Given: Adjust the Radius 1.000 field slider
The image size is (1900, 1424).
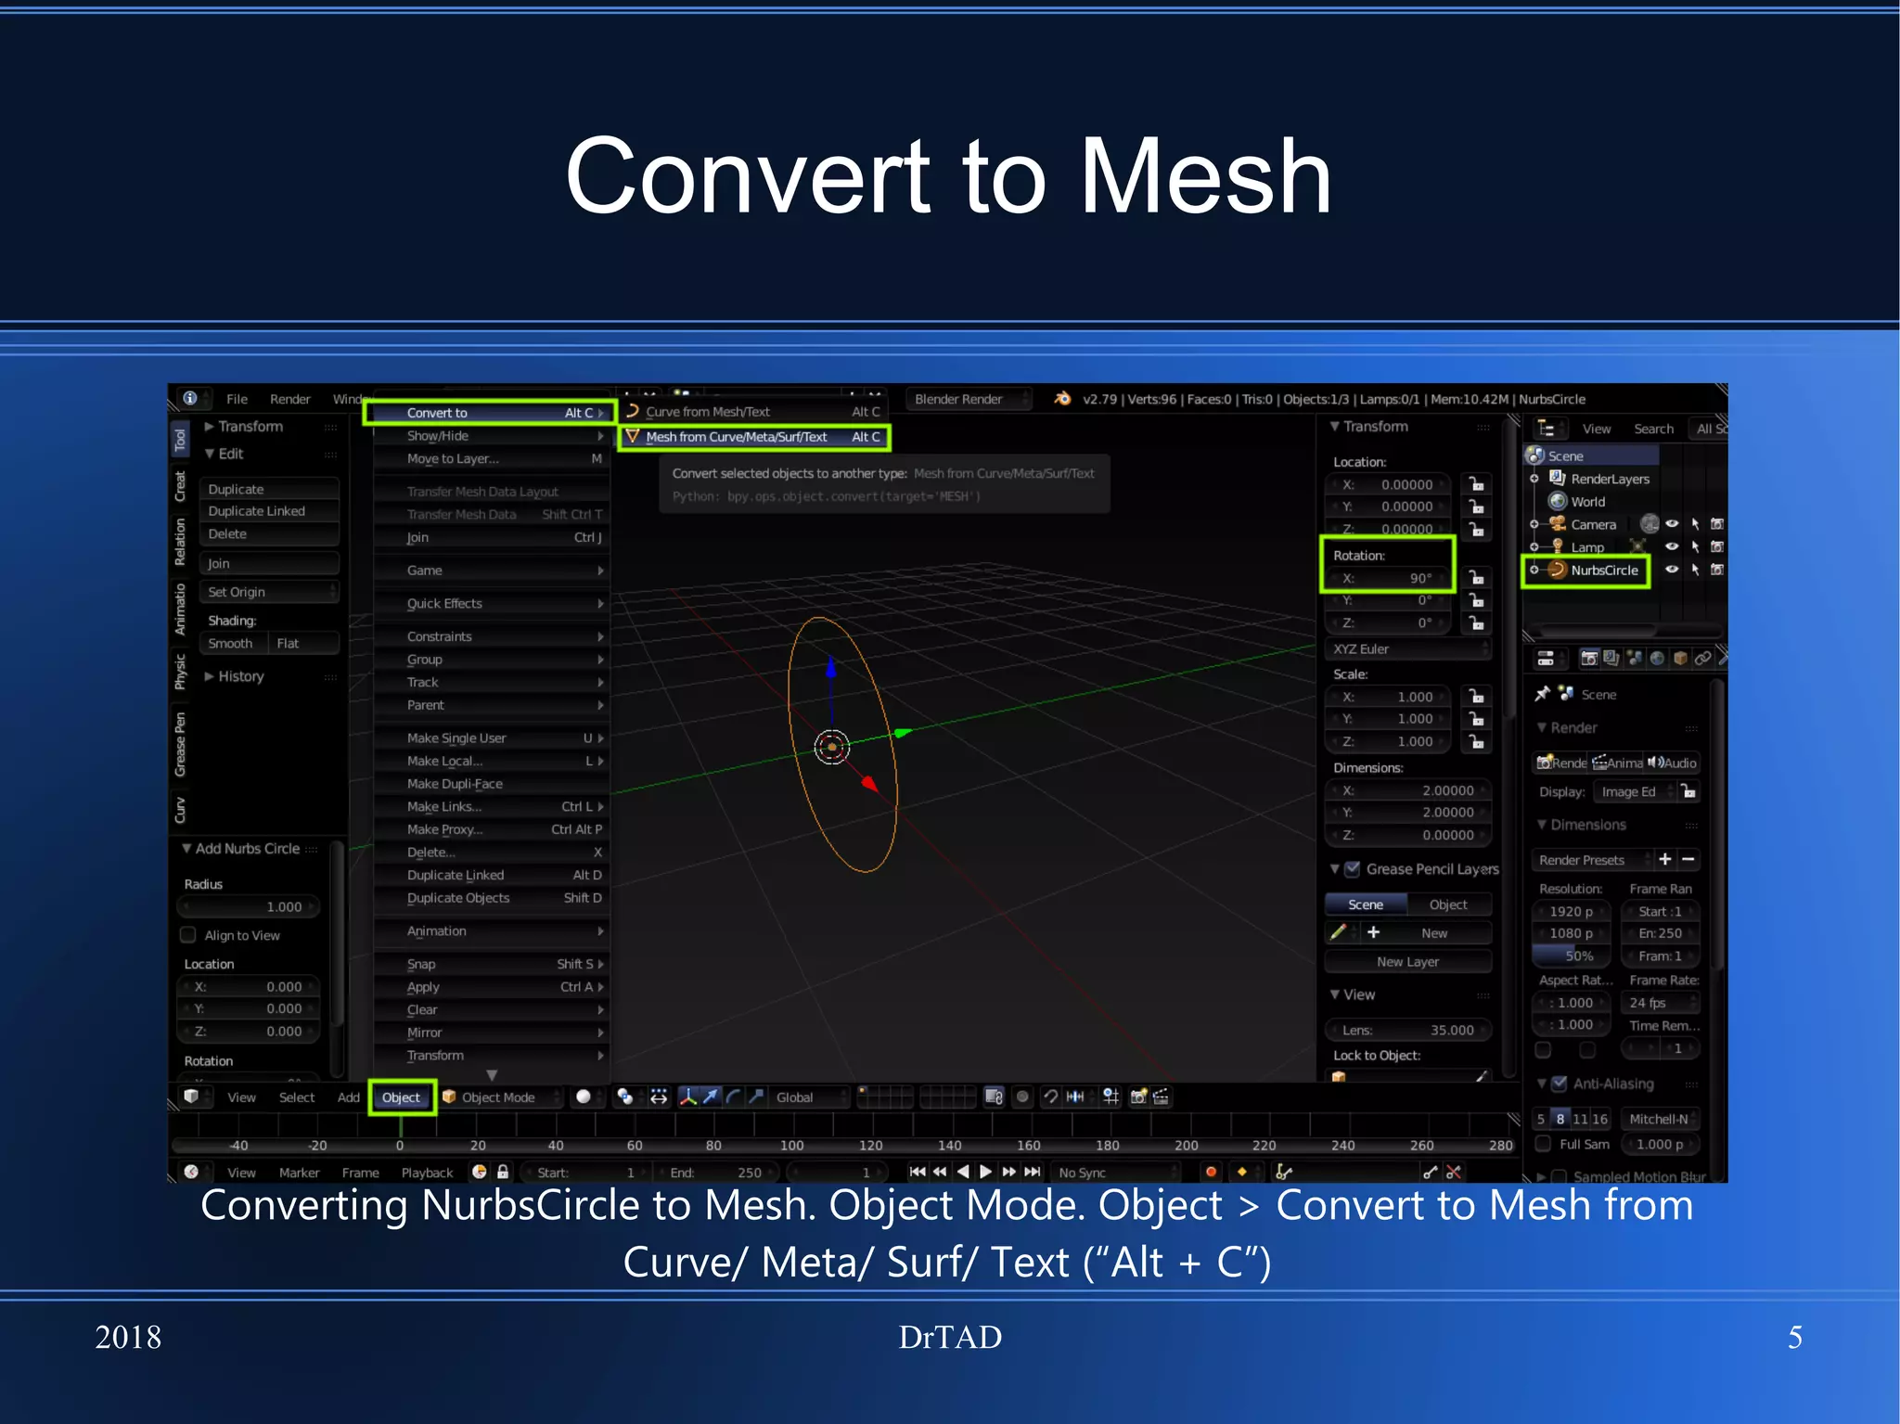Looking at the screenshot, I should (249, 906).
